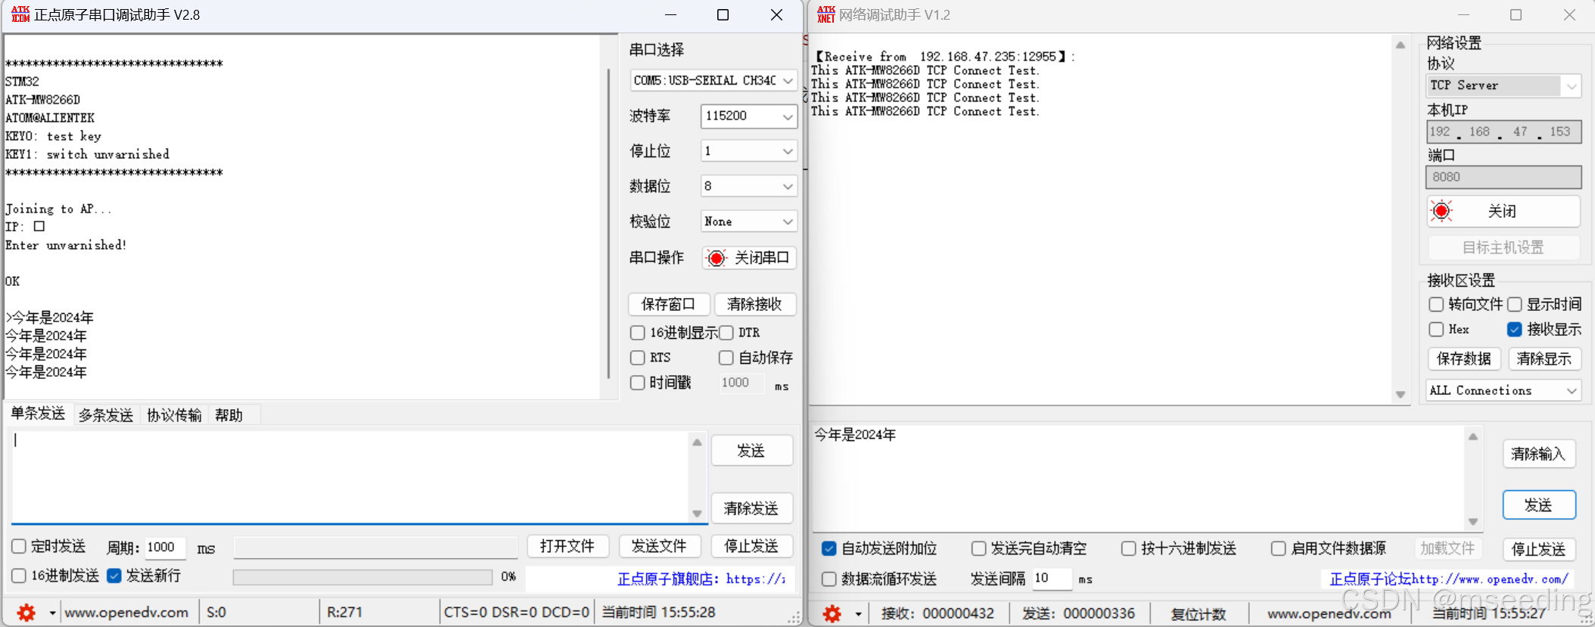Enable 自动保存 checkbox
This screenshot has height=627, width=1595.
tap(726, 358)
